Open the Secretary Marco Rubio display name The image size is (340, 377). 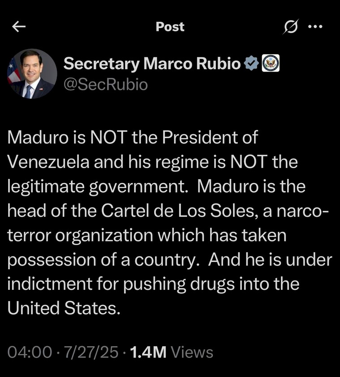click(152, 64)
